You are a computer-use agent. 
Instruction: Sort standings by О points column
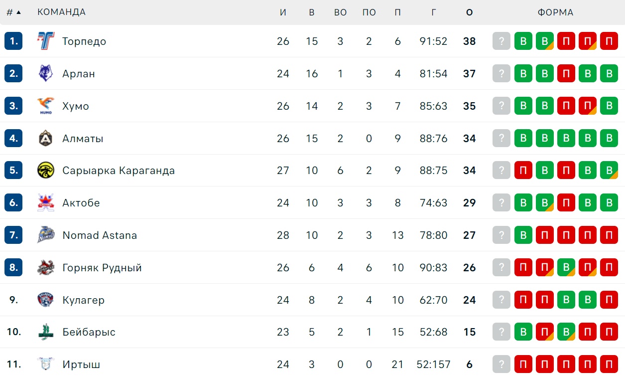click(469, 12)
